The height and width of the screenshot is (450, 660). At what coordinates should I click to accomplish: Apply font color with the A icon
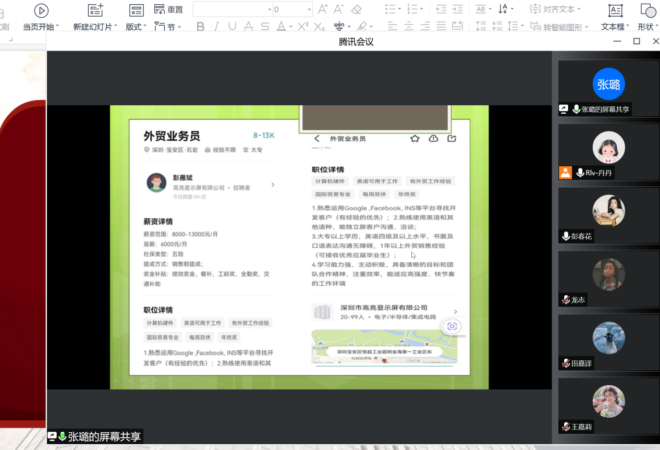(x=281, y=26)
